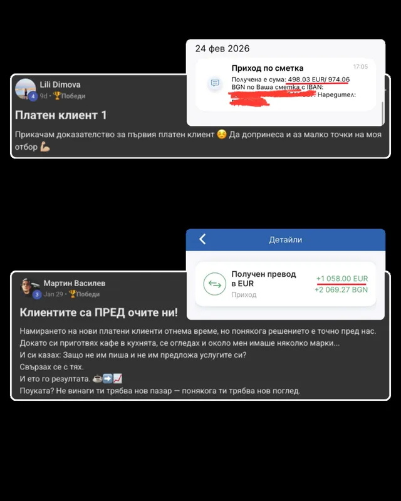Click the Мартин Василев author name
This screenshot has height=501, width=401.
click(x=75, y=283)
